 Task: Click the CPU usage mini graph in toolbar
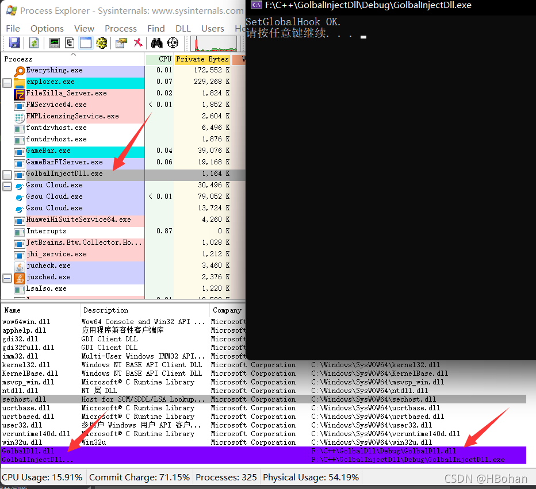(214, 44)
